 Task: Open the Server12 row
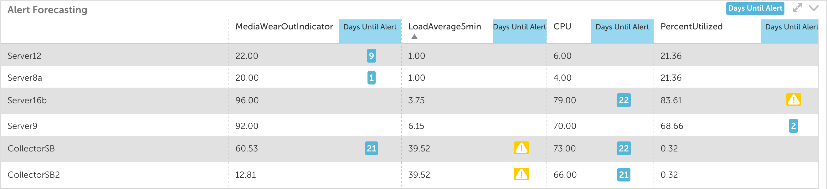(x=410, y=55)
